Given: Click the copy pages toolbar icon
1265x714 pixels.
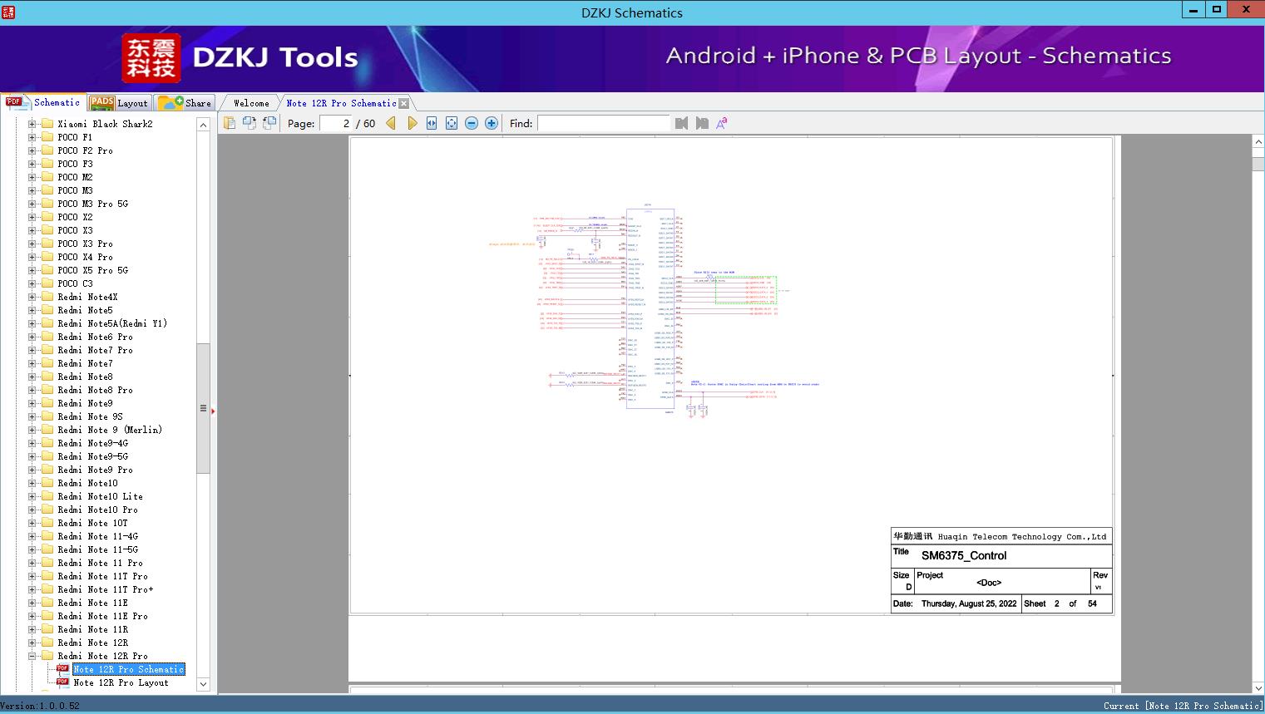Looking at the screenshot, I should (x=230, y=123).
